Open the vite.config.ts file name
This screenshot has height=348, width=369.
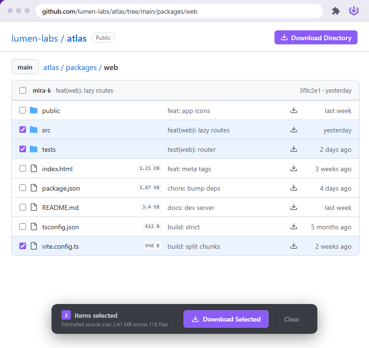(60, 246)
